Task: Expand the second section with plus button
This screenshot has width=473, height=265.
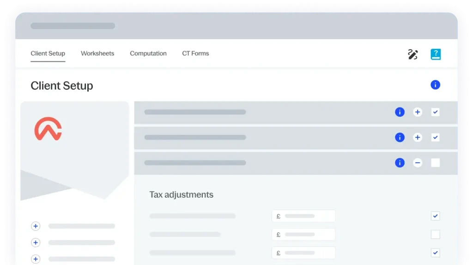Action: [x=418, y=137]
